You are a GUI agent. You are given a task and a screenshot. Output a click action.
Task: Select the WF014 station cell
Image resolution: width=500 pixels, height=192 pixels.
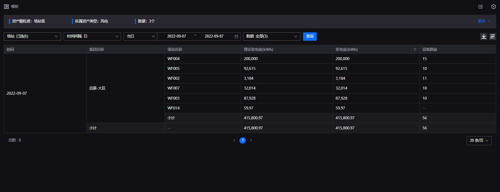(x=203, y=108)
